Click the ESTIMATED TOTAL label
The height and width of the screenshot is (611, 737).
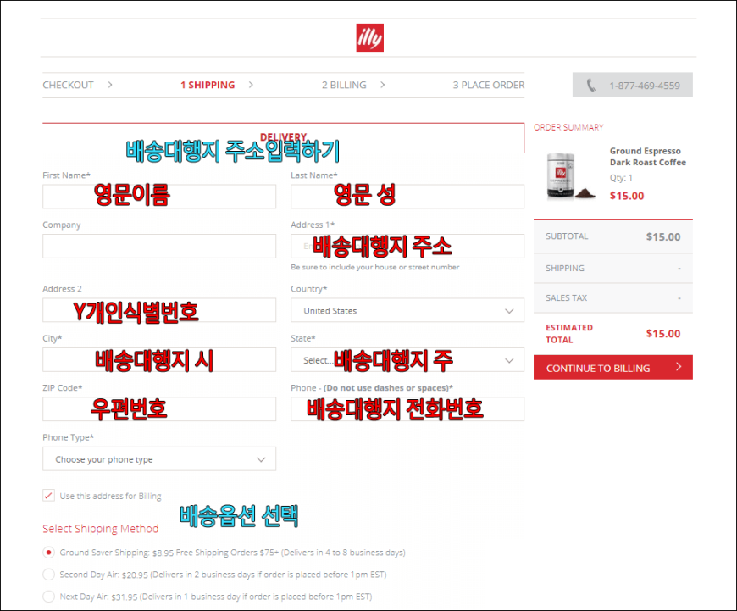[568, 334]
